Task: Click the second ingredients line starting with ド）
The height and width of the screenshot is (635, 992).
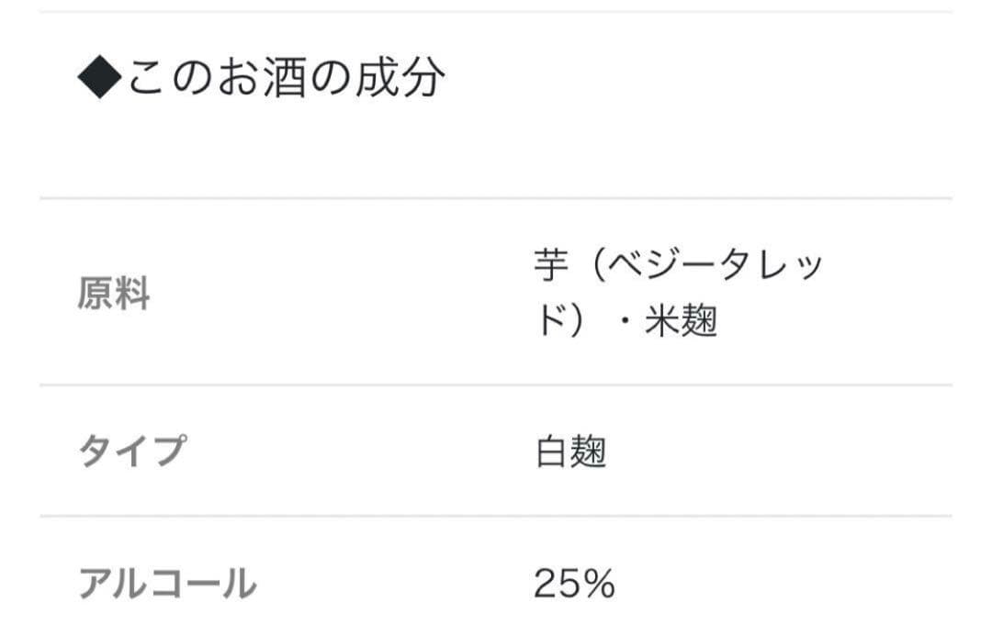Action: (x=626, y=322)
